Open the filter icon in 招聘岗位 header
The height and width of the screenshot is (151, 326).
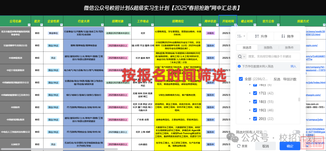pos(200,25)
